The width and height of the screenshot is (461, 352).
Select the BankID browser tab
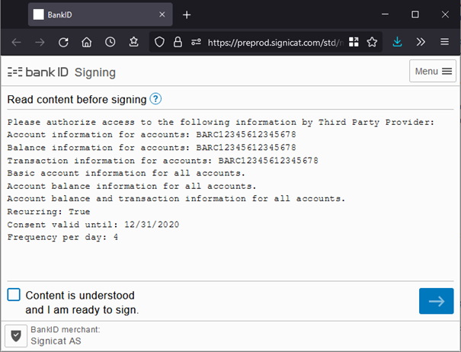point(91,14)
